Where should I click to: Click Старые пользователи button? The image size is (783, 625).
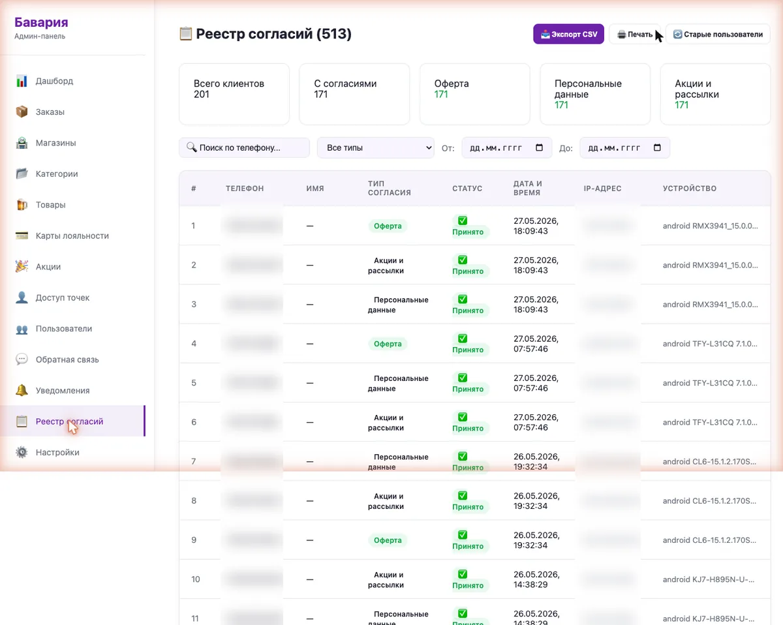click(718, 35)
